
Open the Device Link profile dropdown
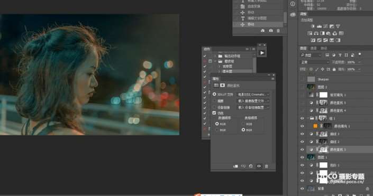(x=253, y=107)
